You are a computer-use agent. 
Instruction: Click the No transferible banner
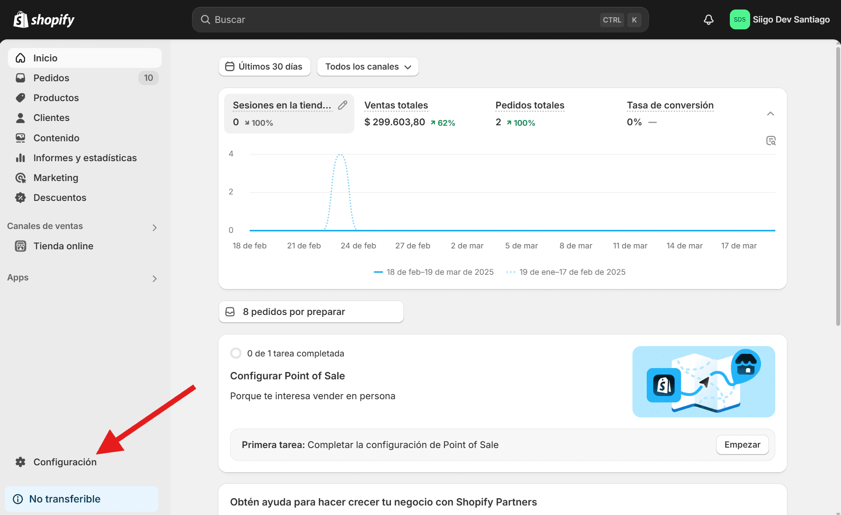click(81, 499)
